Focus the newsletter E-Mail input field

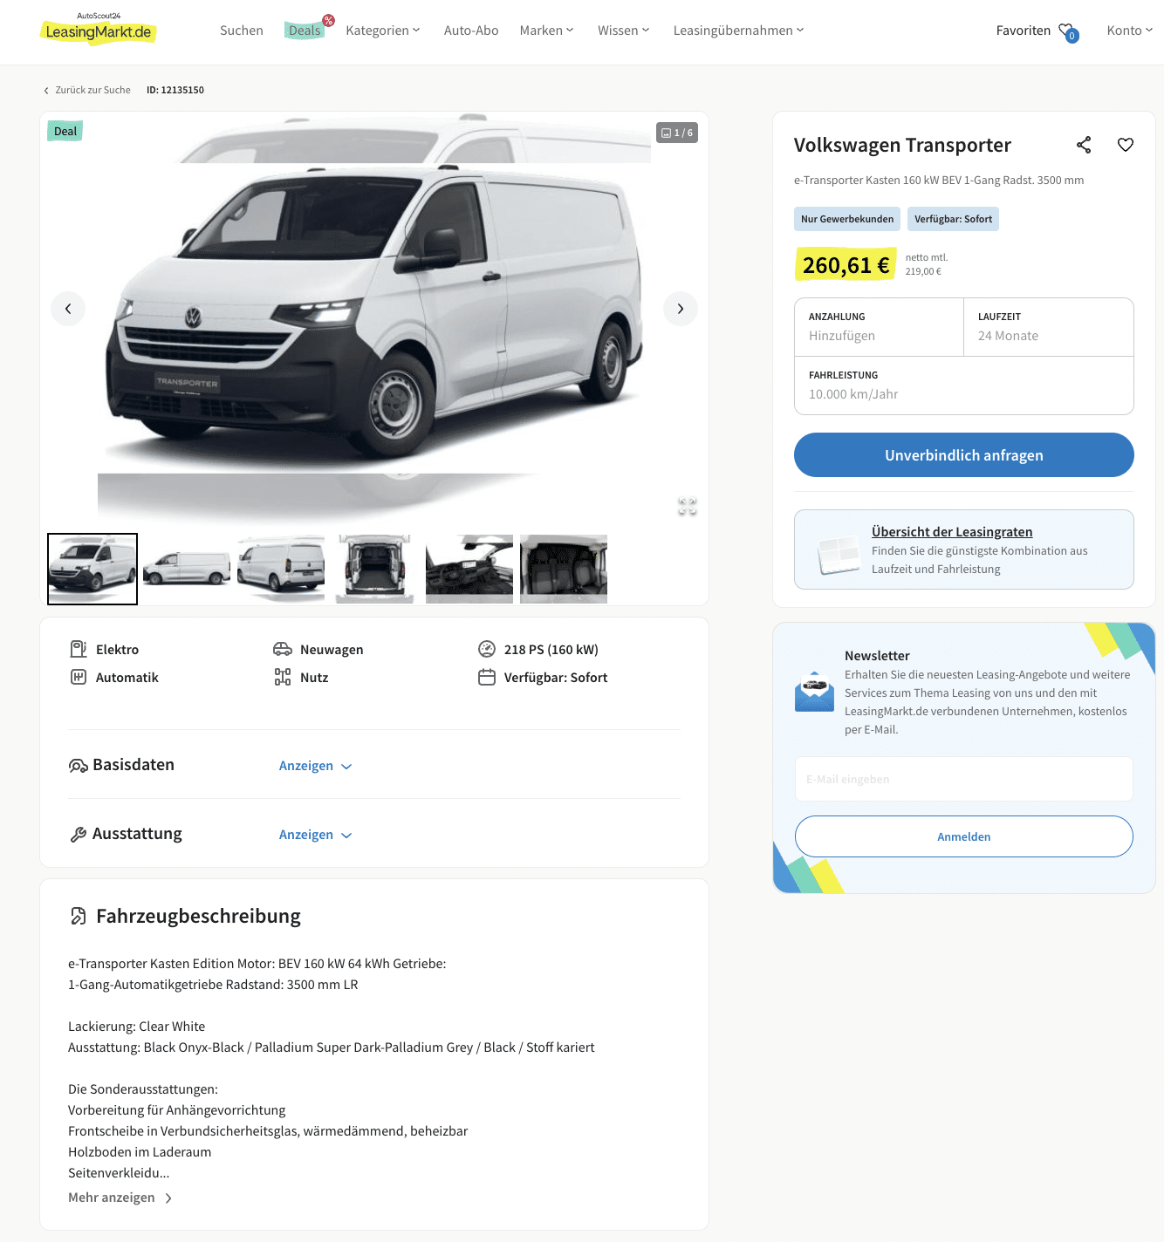point(964,779)
